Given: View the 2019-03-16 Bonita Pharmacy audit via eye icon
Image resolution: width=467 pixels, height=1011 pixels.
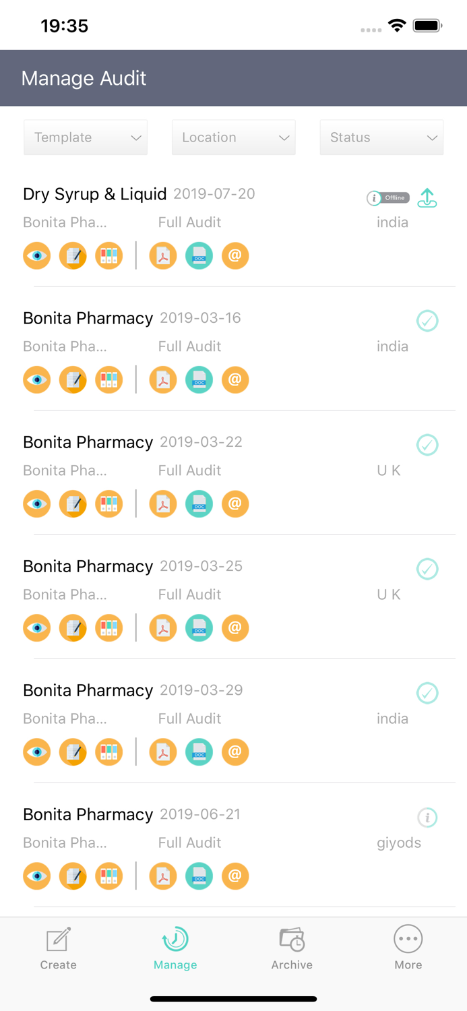Looking at the screenshot, I should 37,380.
